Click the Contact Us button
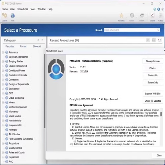 coord(153,75)
